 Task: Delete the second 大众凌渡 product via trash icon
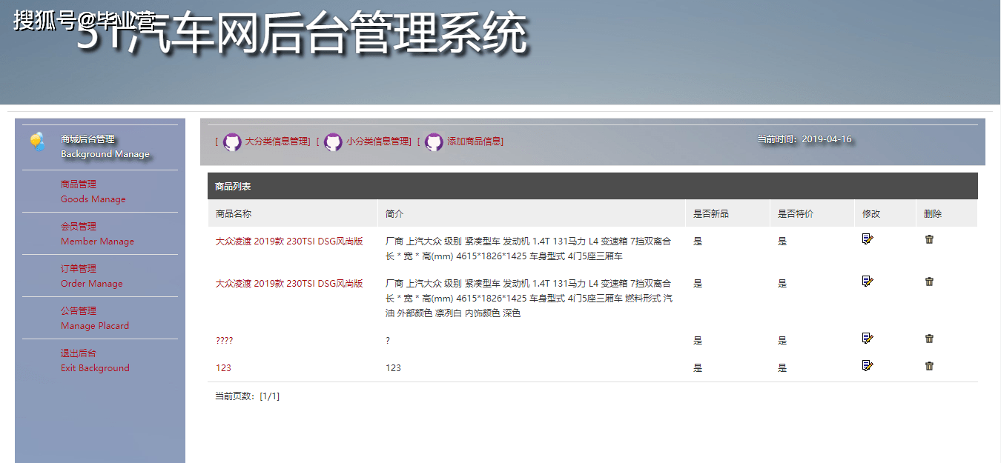click(929, 282)
